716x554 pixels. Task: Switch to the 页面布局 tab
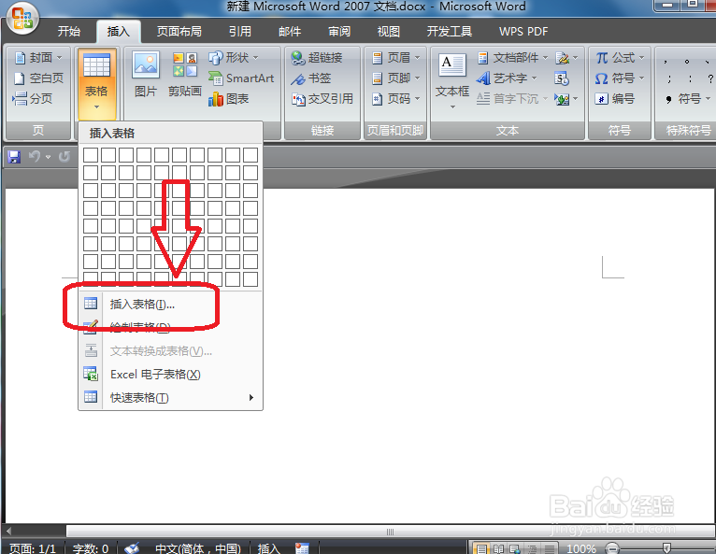click(x=179, y=32)
